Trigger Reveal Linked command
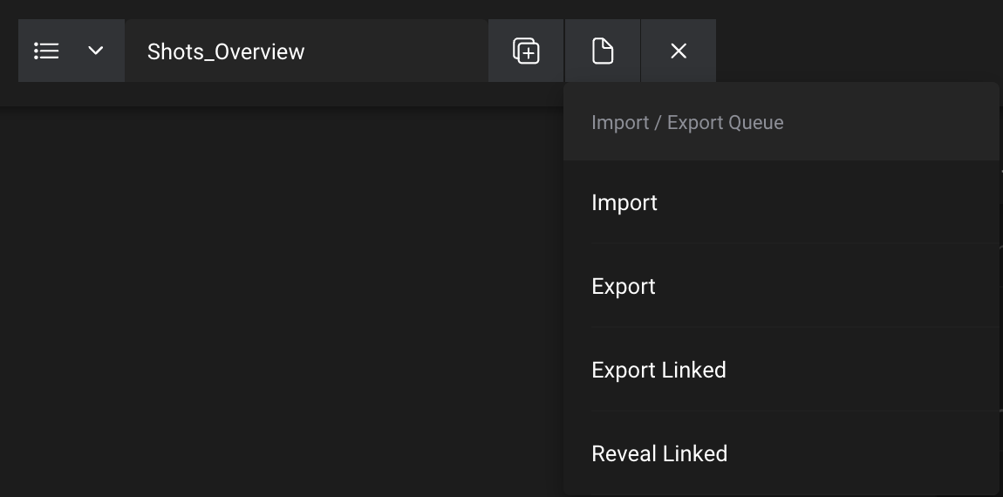Viewport: 1003px width, 497px height. tap(659, 454)
